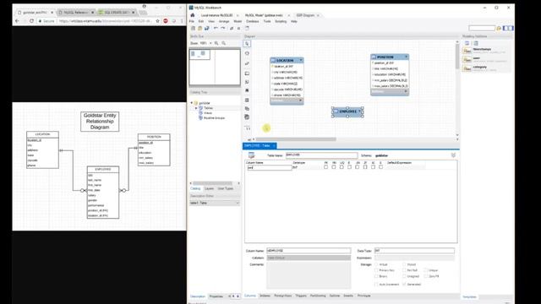Screen dimensions: 541x304
Task: Click the new document toolbar icon
Action: pos(193,28)
